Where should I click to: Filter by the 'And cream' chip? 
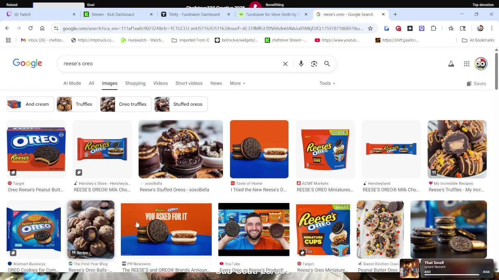coord(30,104)
